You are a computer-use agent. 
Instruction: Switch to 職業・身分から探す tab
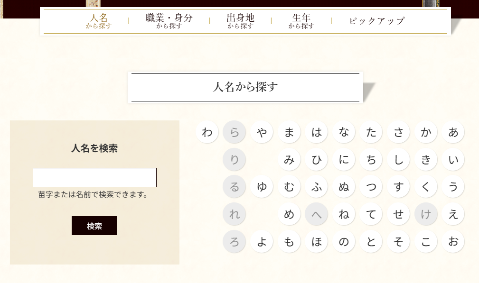[169, 21]
